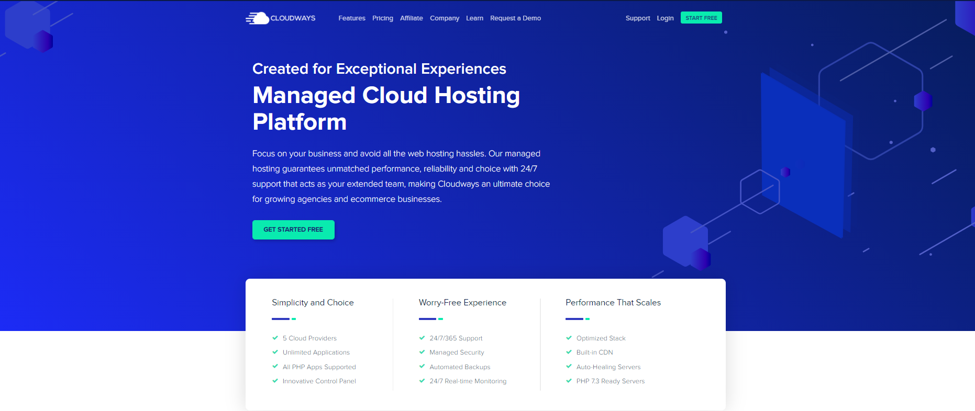This screenshot has height=411, width=975.
Task: Click the checkmark beside Built-in CDN
Action: click(569, 352)
